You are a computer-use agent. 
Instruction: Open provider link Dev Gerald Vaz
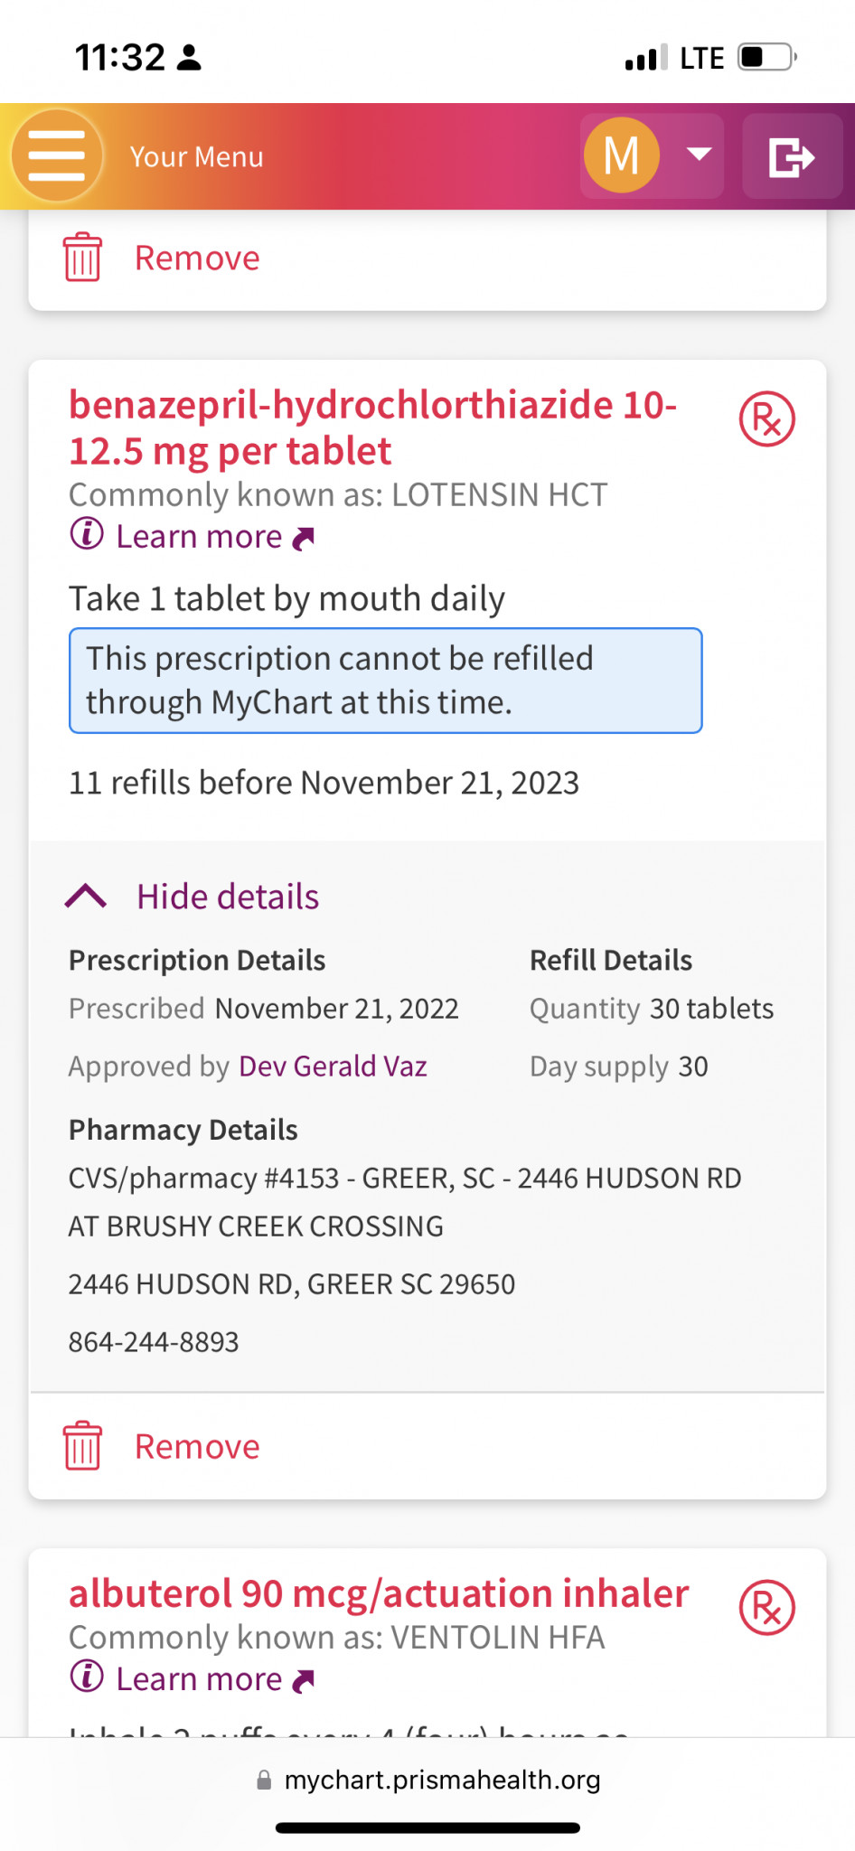point(333,1066)
